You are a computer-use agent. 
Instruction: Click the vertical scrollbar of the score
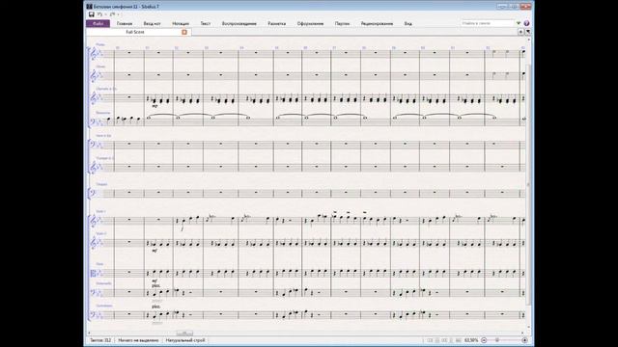pyautogui.click(x=528, y=183)
